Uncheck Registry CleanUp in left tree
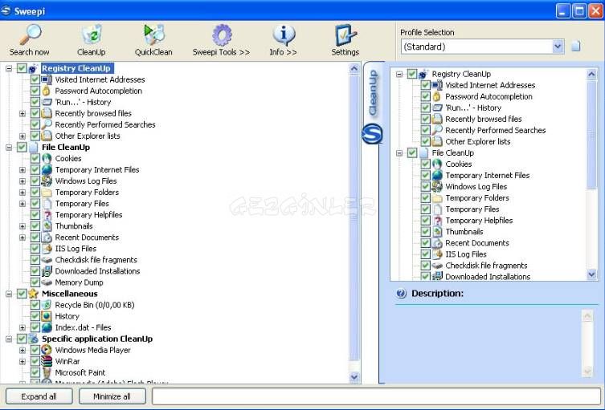605x410 pixels. (x=22, y=68)
